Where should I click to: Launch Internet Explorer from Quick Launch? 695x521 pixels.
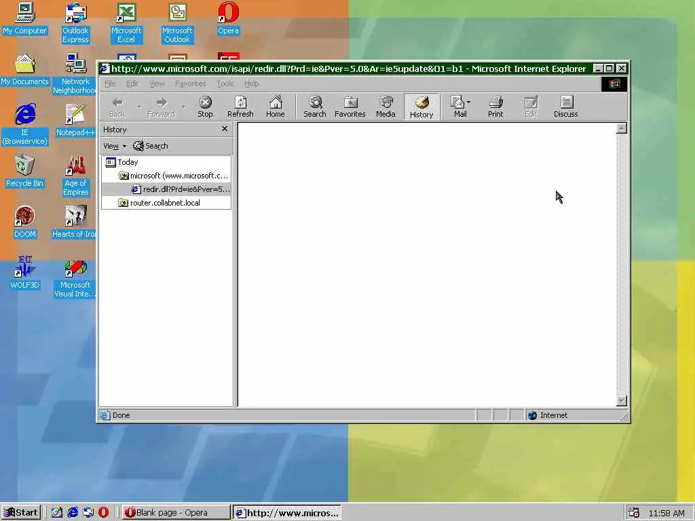point(73,513)
